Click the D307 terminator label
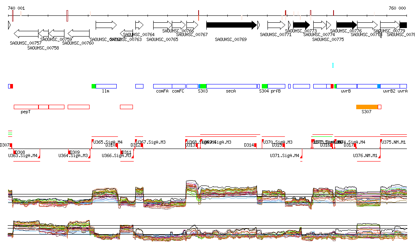The image size is (415, 248). point(5,145)
